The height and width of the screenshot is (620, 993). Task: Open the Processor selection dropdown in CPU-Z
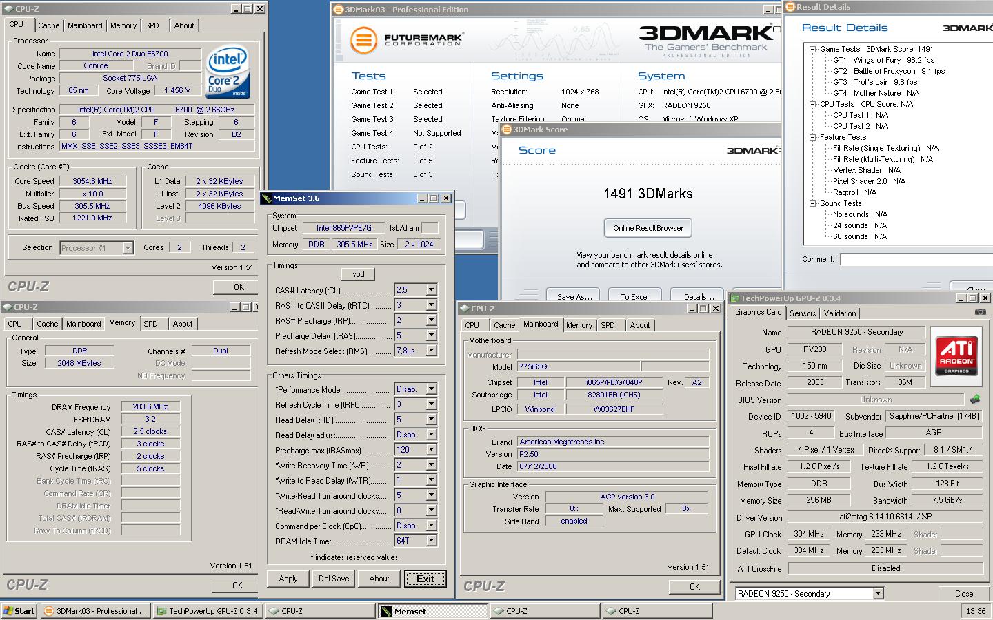128,248
